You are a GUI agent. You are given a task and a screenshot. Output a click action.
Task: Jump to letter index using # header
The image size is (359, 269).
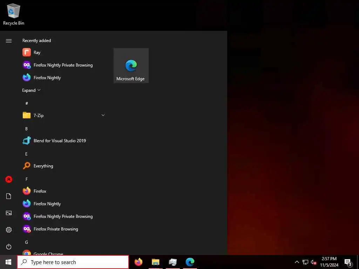27,103
